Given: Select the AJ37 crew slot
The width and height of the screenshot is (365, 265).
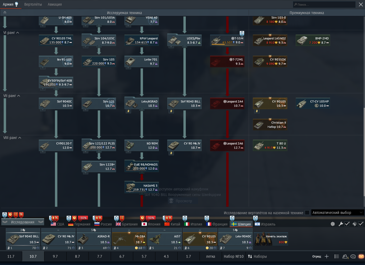Looking at the screenshot, I should (x=165, y=239).
